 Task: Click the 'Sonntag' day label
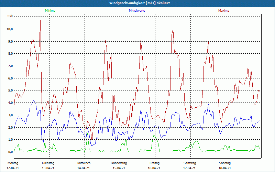pyautogui.click(x=225, y=163)
